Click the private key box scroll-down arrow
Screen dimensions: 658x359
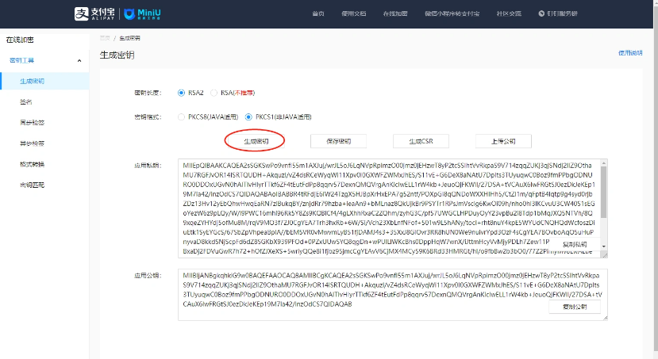click(604, 246)
